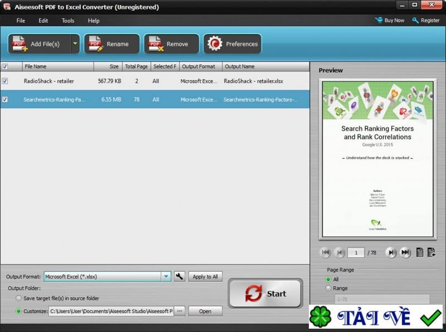Expand the Output Format dropdown list
Image resolution: width=446 pixels, height=332 pixels.
coord(167,276)
